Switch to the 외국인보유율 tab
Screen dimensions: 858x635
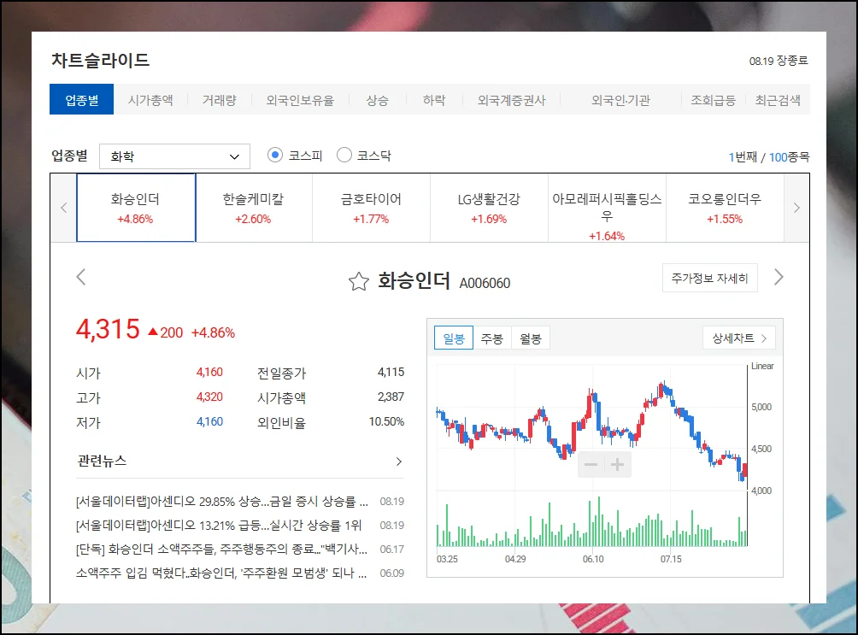[x=300, y=100]
